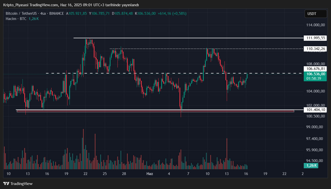Click the 111.995,55 price label
This screenshot has height=189, width=331.
pos(315,38)
